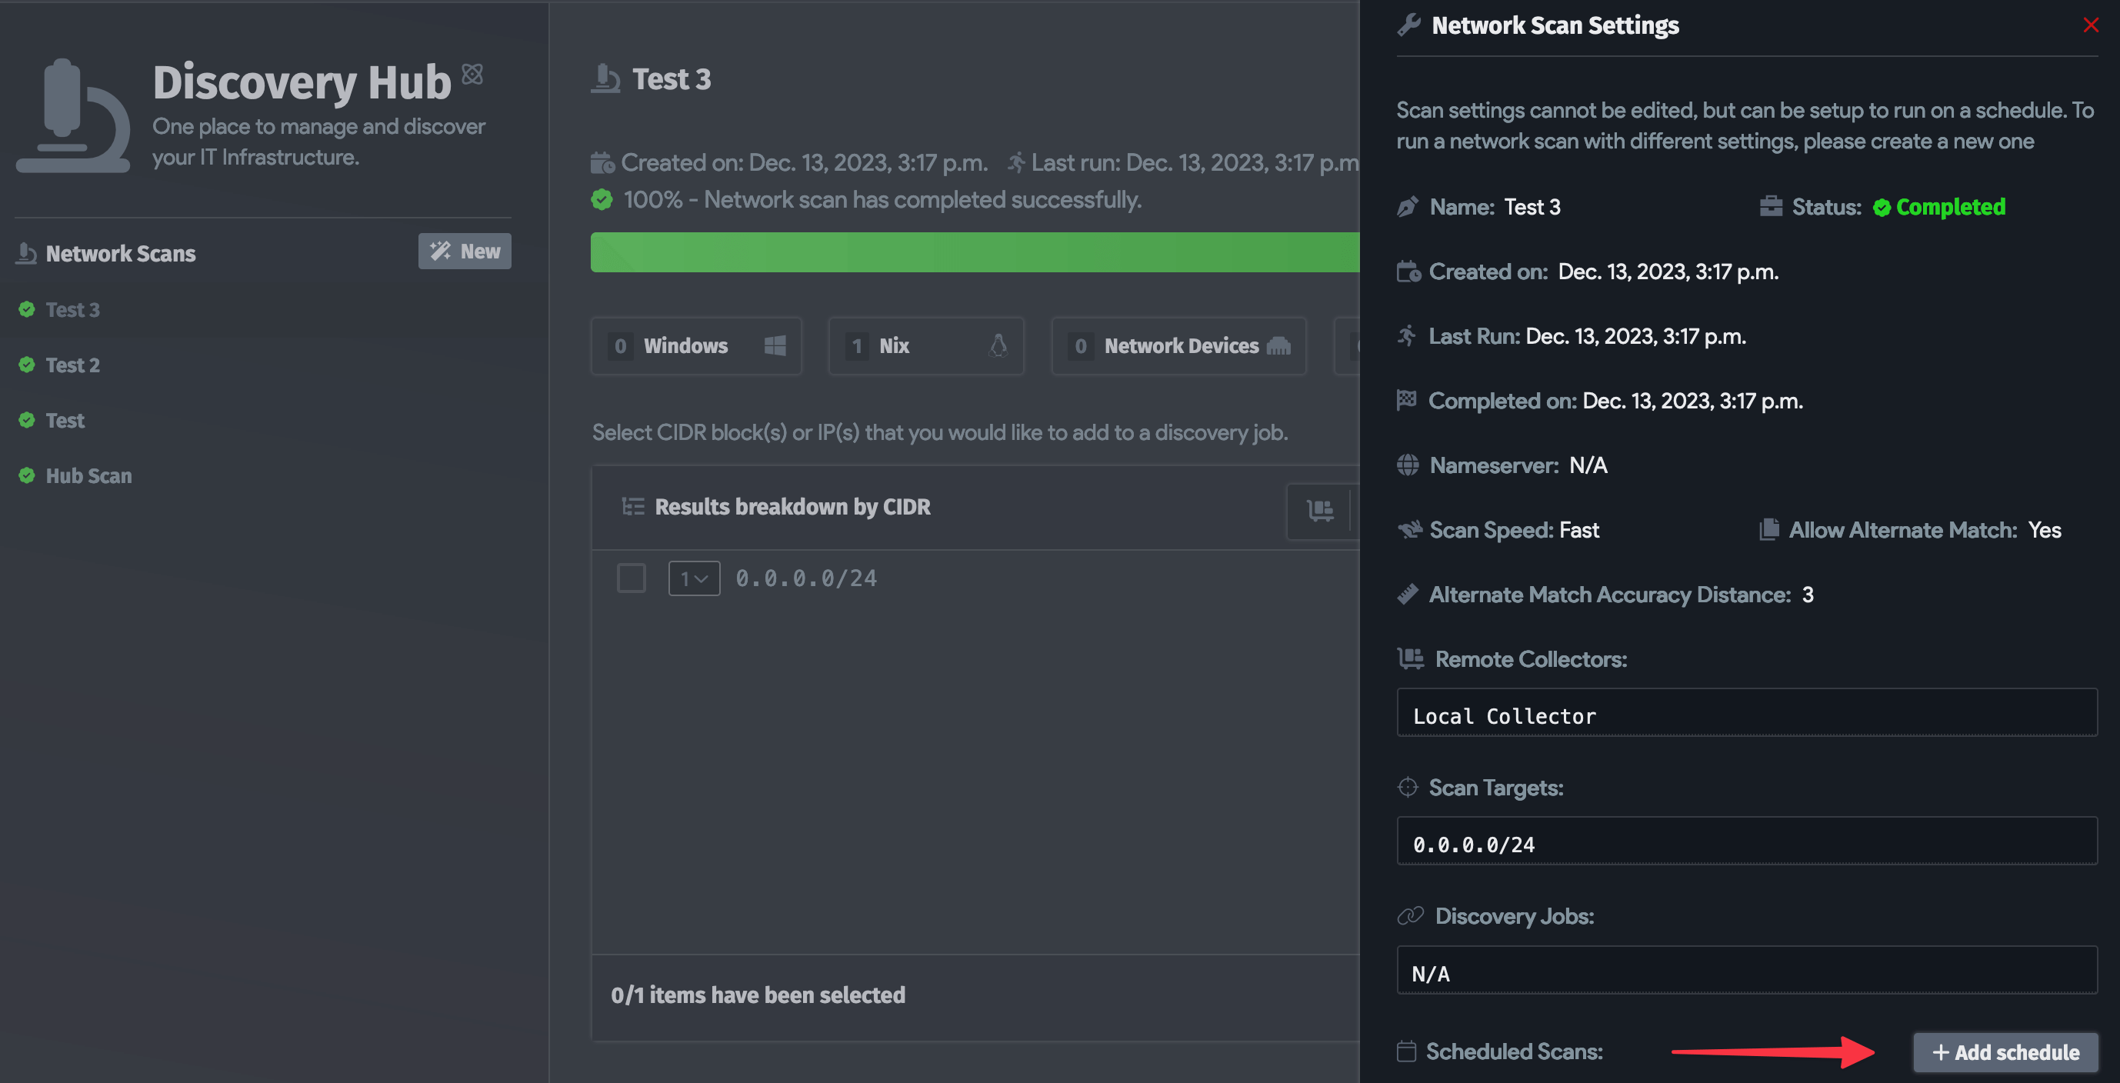Click the Name value Test 3 in settings

1532,207
